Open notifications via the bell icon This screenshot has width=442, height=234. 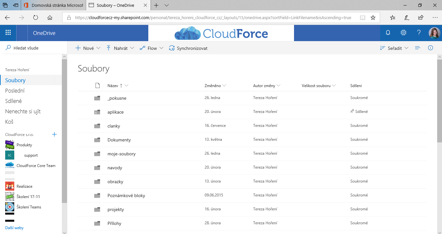coord(388,32)
